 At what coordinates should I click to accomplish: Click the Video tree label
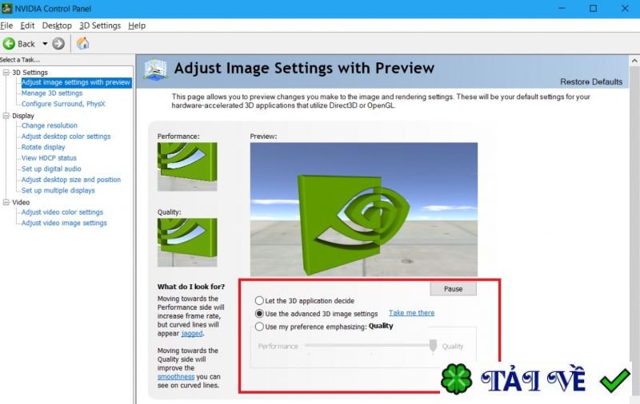[x=21, y=202]
